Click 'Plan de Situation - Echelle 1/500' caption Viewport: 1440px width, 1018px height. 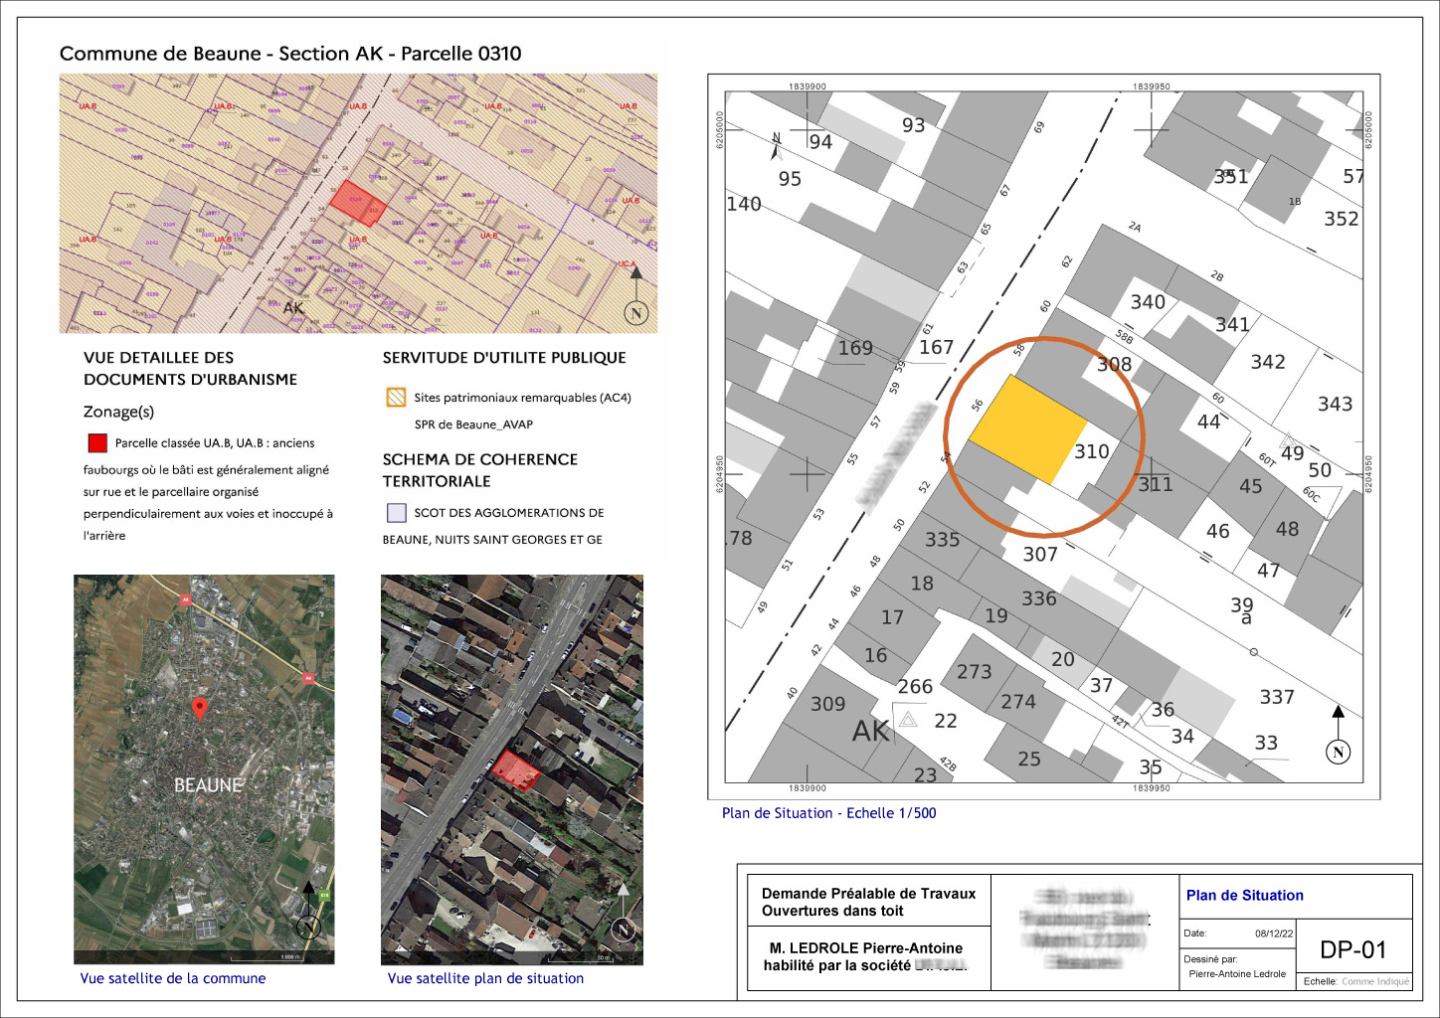pos(828,813)
